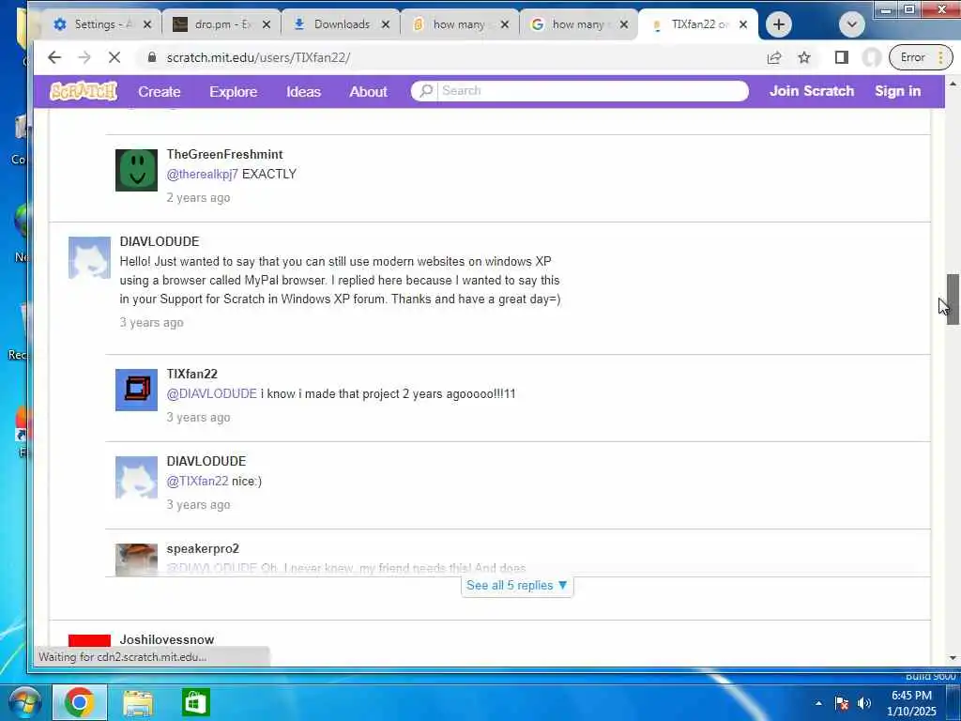
Task: Go back with browser back arrow
Action: coord(54,57)
